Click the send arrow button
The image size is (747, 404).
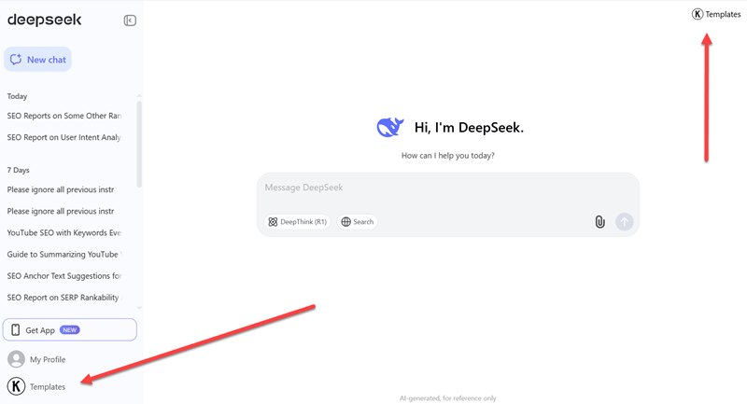(x=624, y=222)
